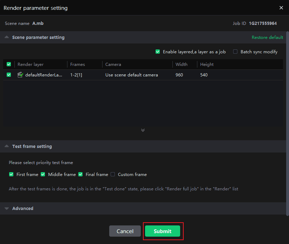Screen dimensions: 289x244
Task: Uncheck Enable layered, a layer as a job
Action: [x=158, y=52]
